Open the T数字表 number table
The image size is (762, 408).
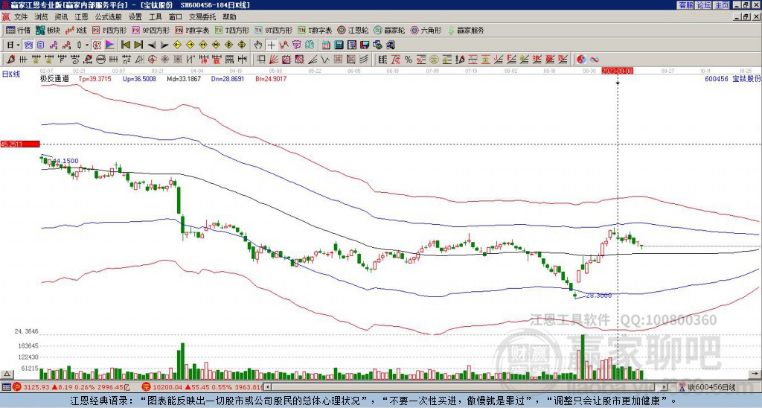coord(315,30)
